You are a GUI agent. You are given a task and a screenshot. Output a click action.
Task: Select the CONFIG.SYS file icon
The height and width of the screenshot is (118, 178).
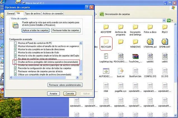(150, 71)
